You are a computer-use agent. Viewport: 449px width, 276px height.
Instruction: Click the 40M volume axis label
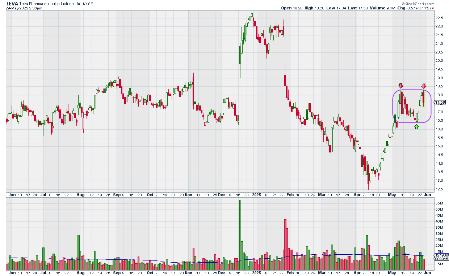click(438, 221)
